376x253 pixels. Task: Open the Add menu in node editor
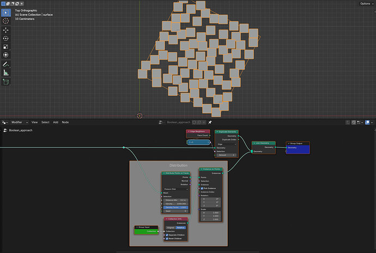tap(56, 122)
